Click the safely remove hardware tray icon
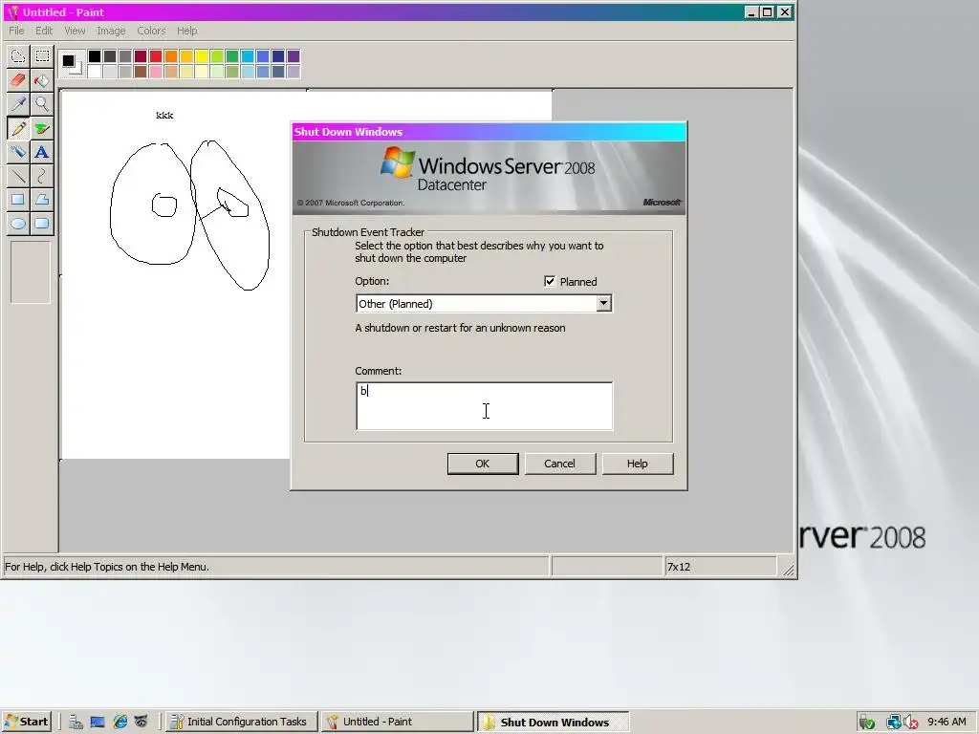Image resolution: width=979 pixels, height=734 pixels. pos(866,723)
